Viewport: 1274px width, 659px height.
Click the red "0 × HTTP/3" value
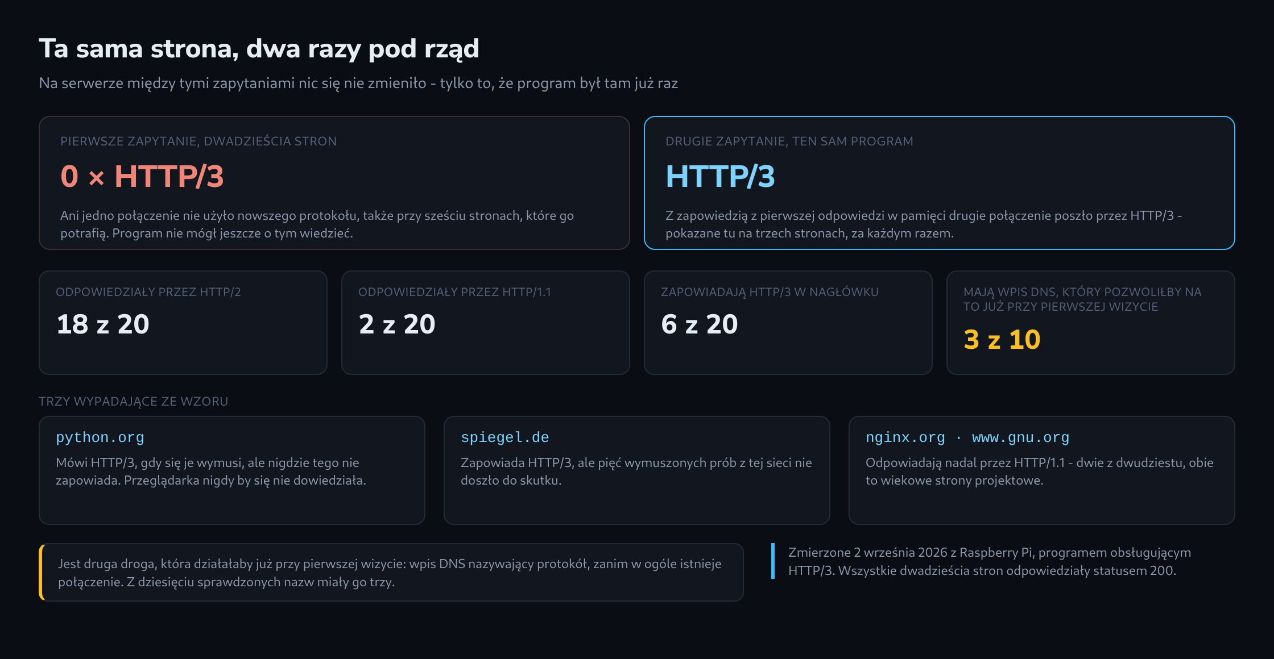tap(142, 176)
